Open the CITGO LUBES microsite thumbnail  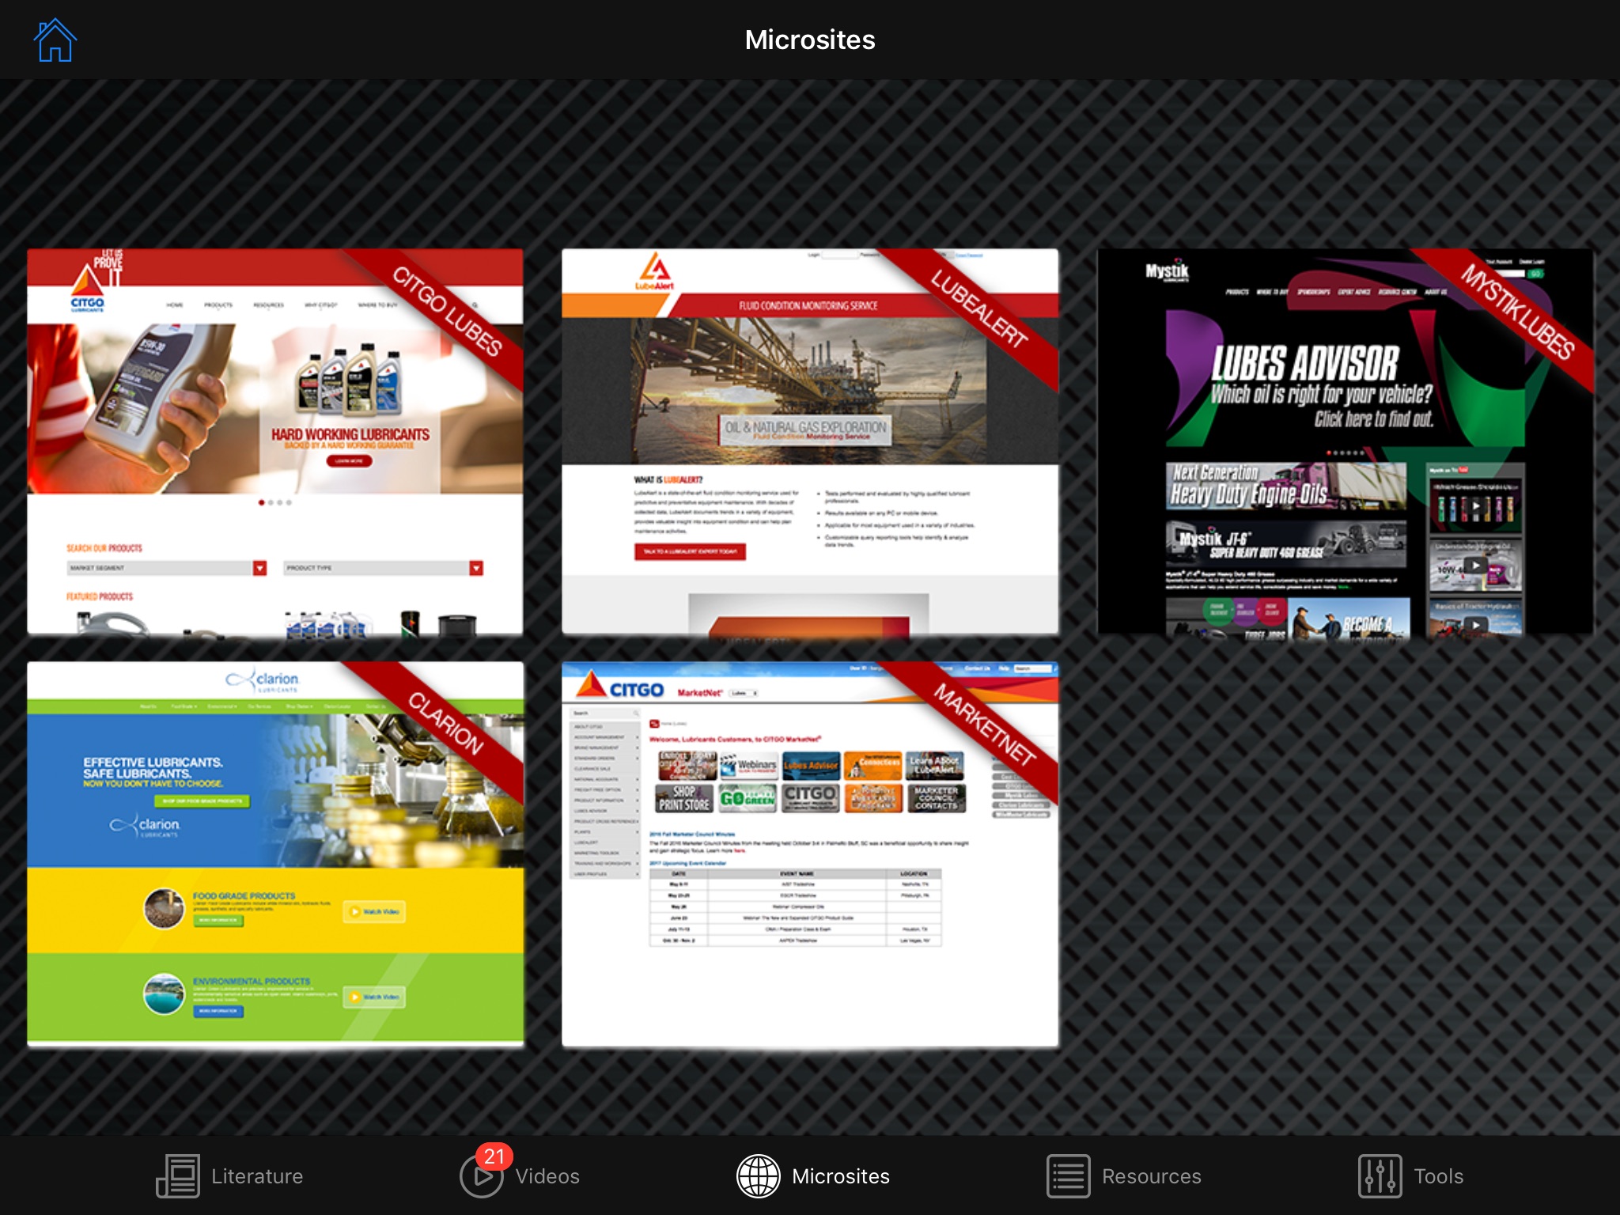[275, 442]
